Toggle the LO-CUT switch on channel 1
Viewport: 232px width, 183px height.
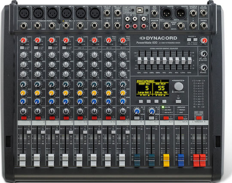(x=22, y=48)
